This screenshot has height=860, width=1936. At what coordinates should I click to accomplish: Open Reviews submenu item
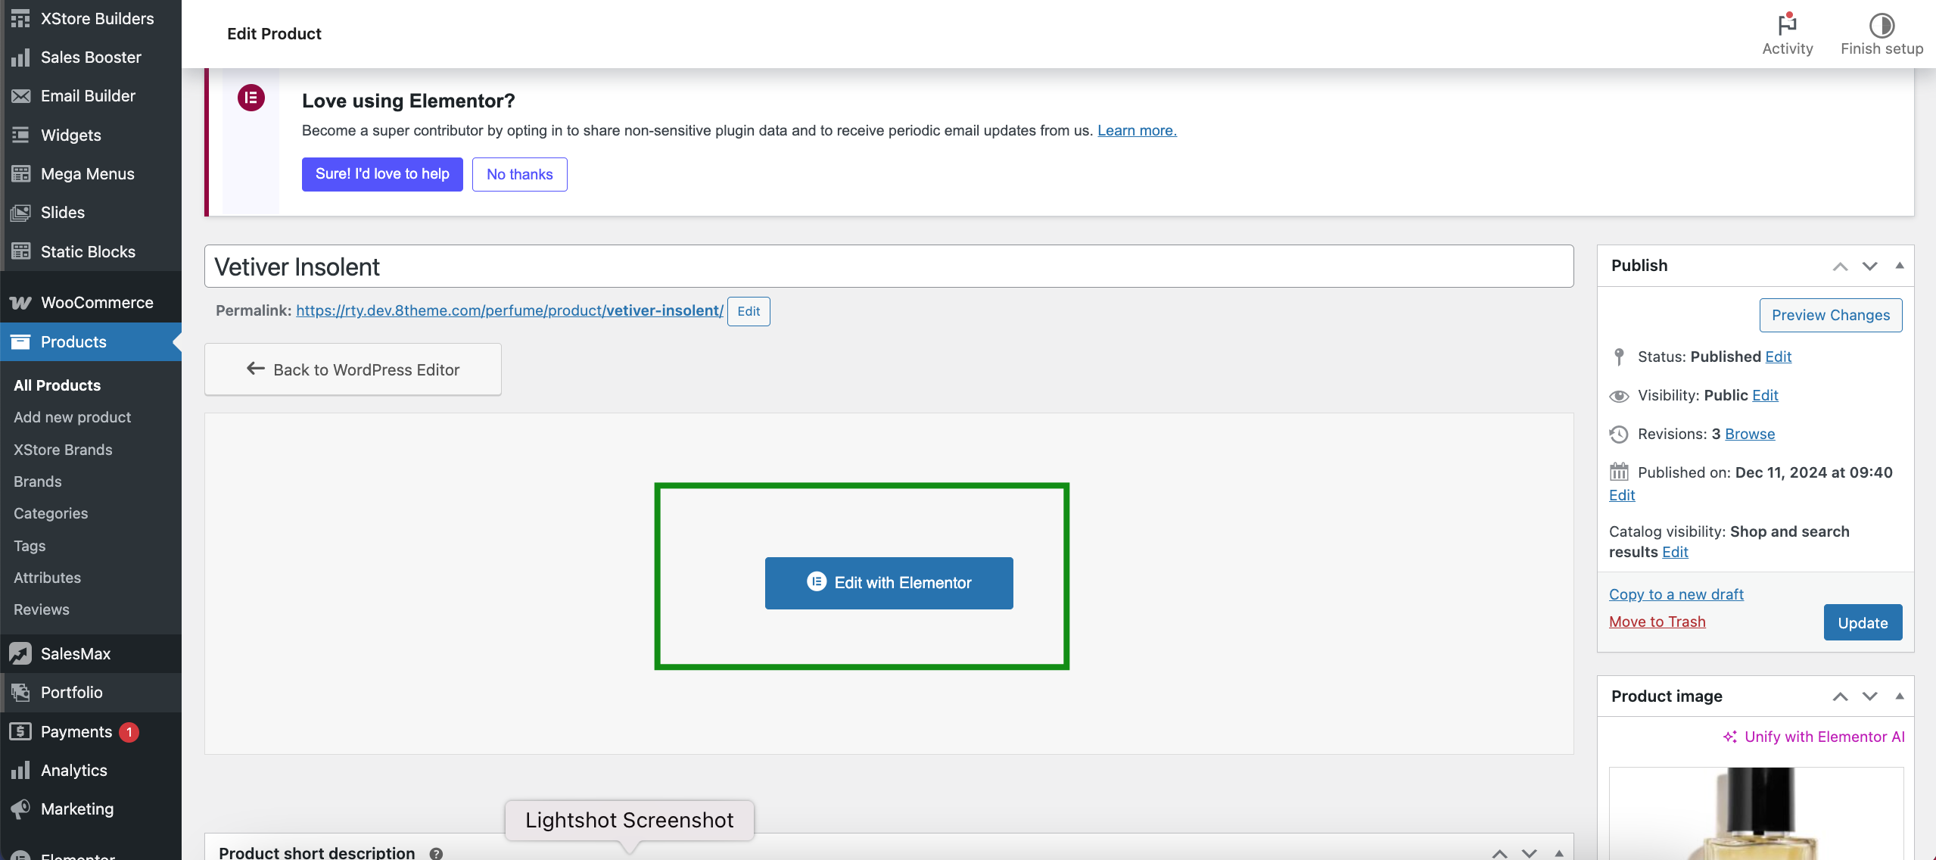tap(42, 609)
